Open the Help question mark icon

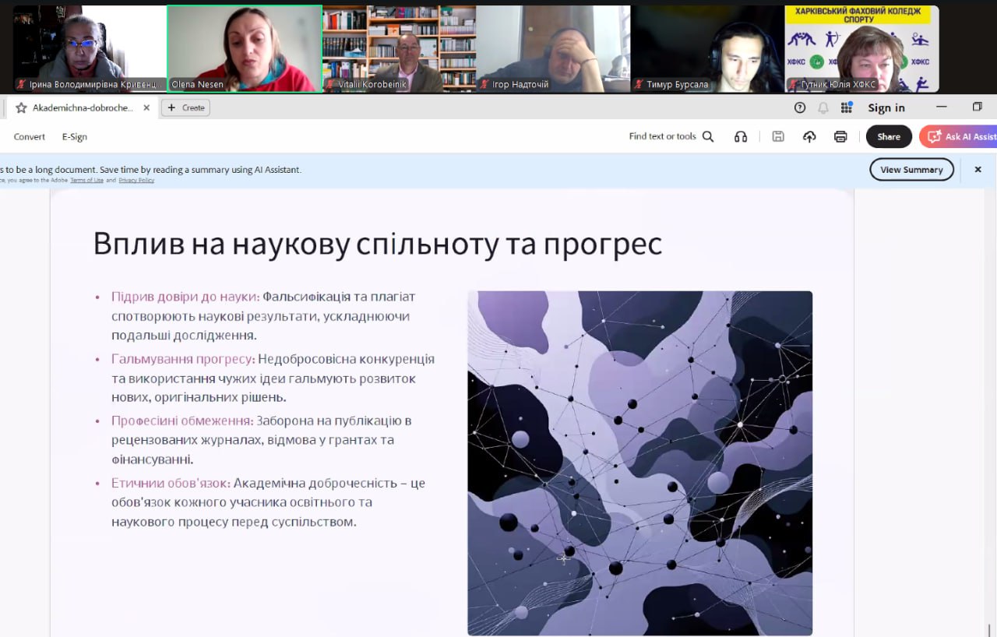click(800, 107)
